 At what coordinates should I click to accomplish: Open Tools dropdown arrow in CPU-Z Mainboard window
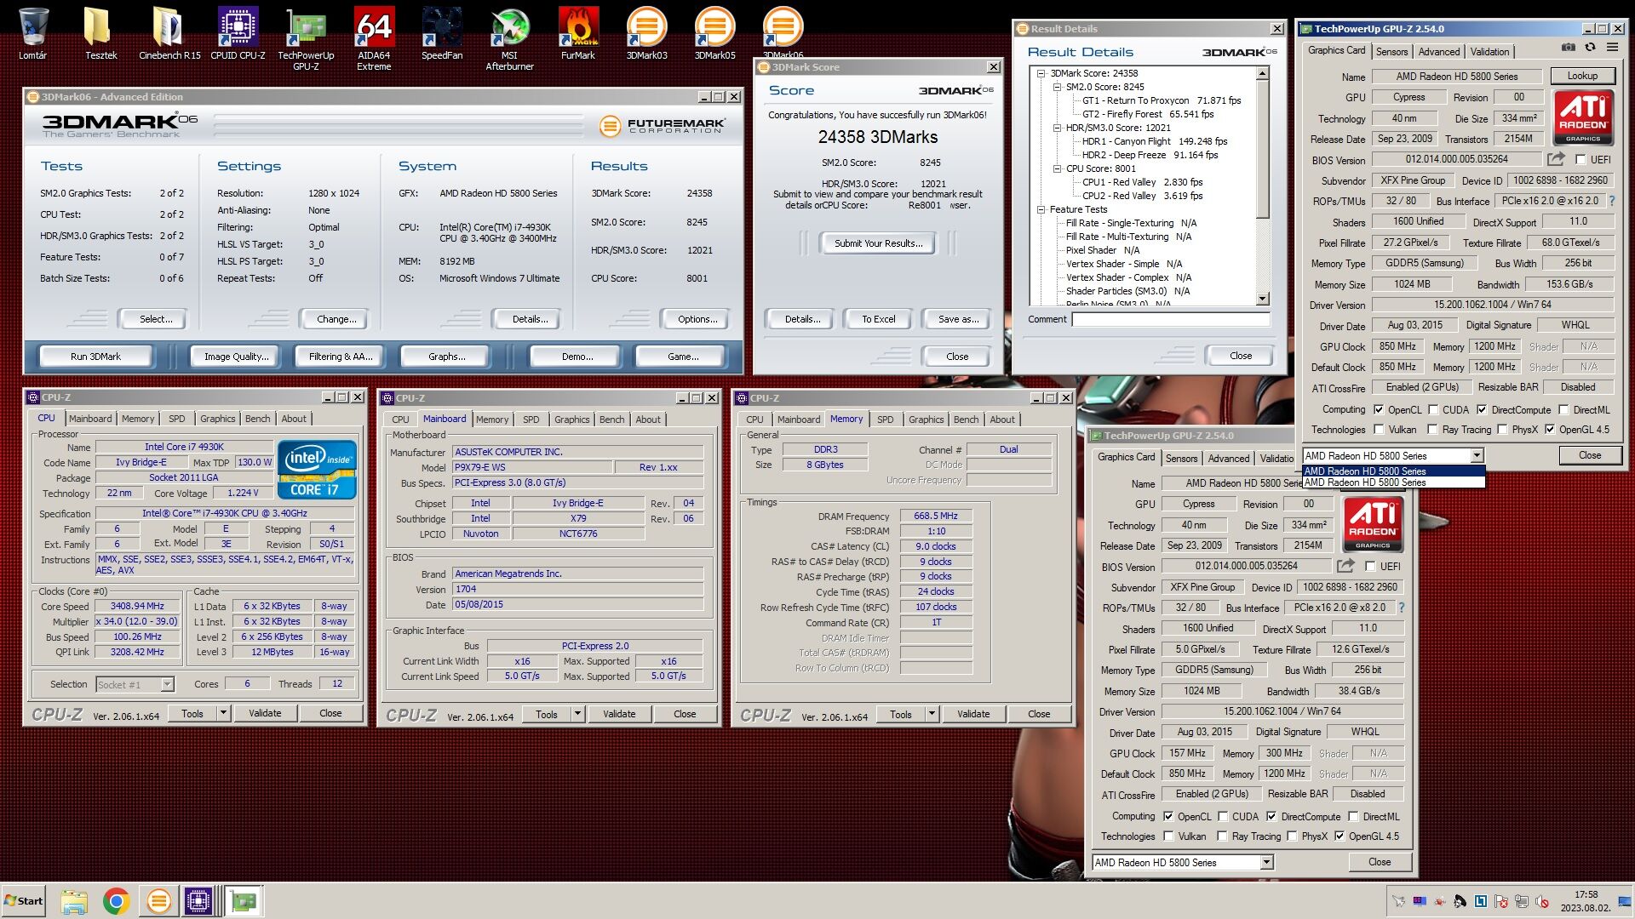tap(577, 714)
